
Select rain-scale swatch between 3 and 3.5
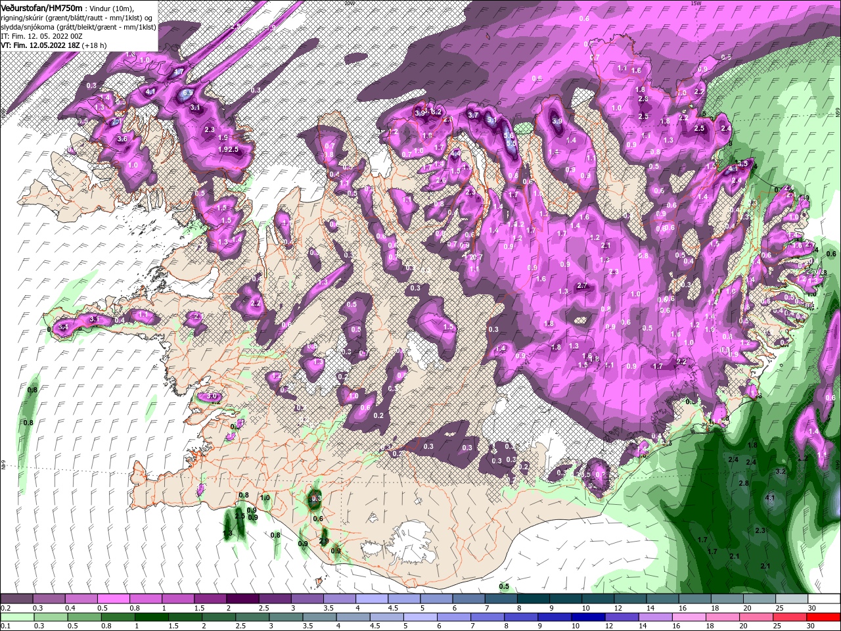tap(286, 617)
